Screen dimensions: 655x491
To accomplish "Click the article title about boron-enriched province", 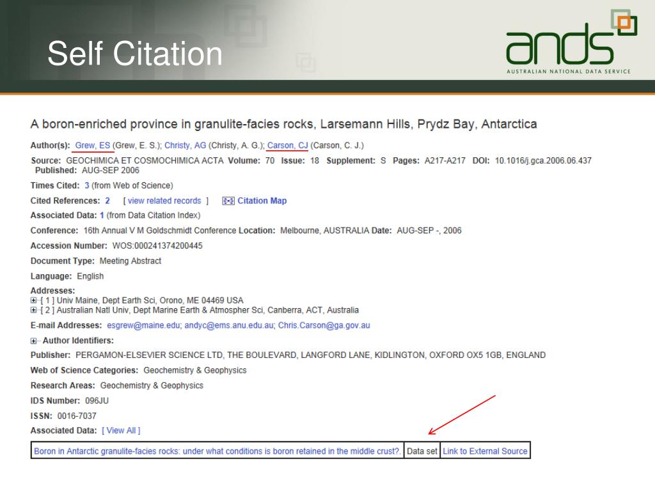I will pos(283,124).
